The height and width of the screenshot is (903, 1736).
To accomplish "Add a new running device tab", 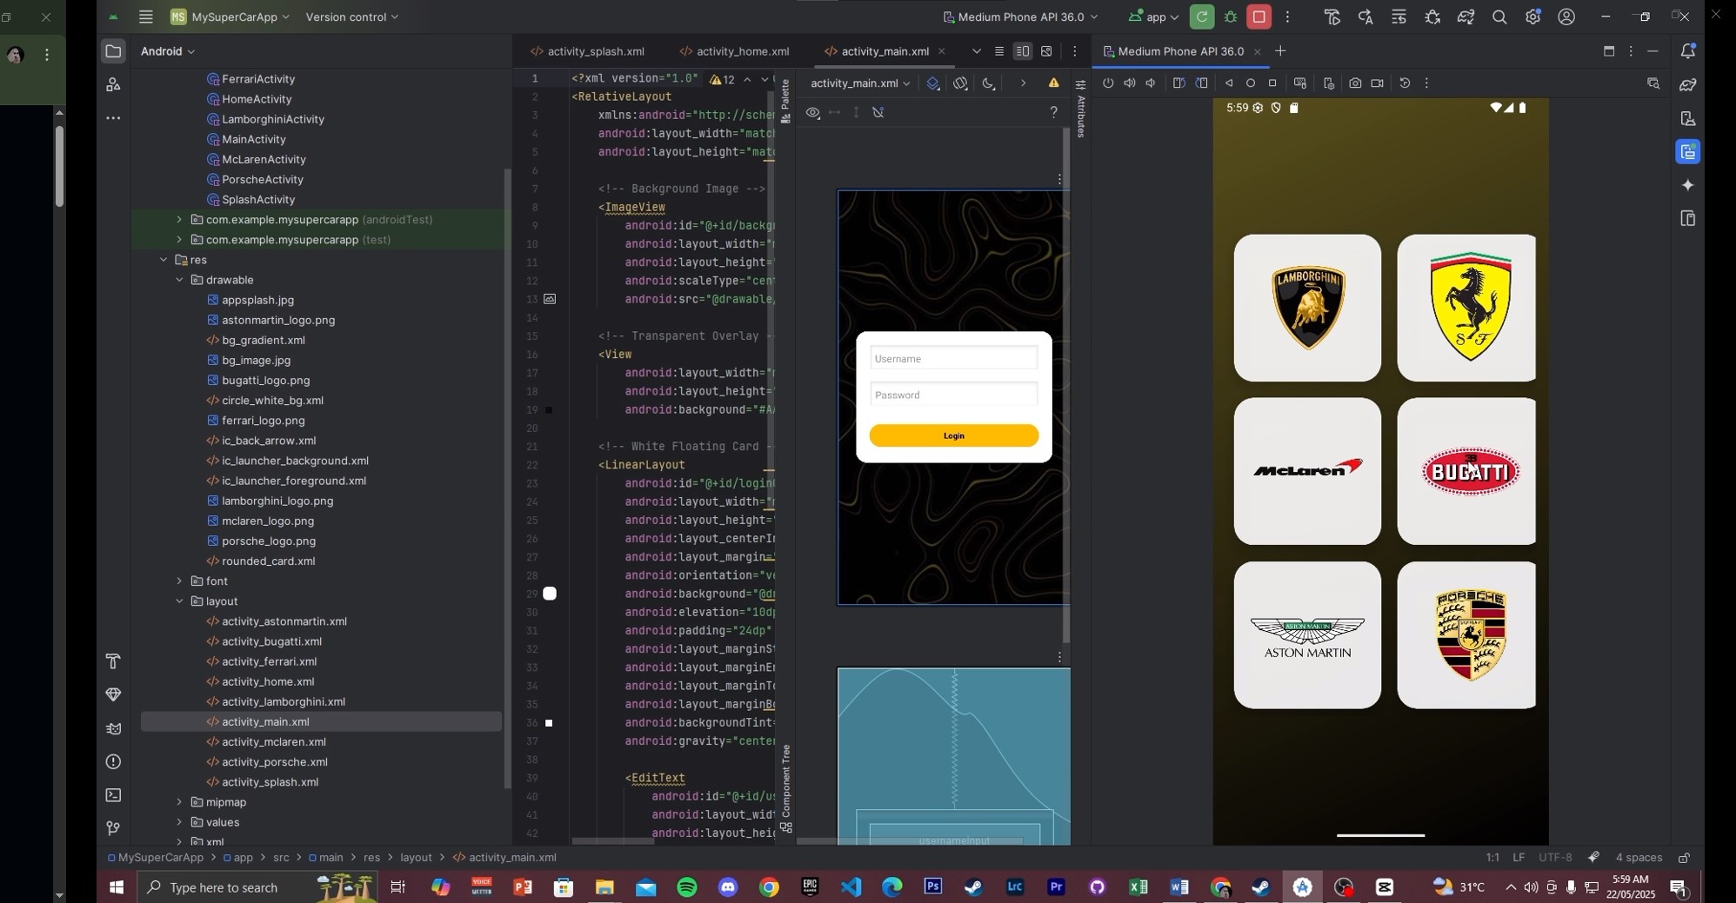I will click(x=1280, y=51).
